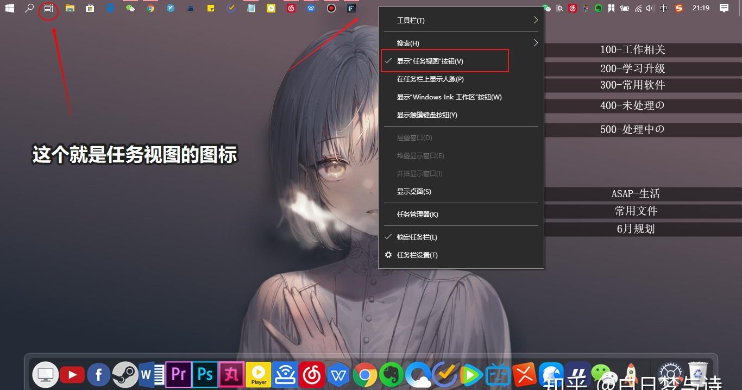The height and width of the screenshot is (390, 742).
Task: Open the volume speaker tray icon
Action: (x=651, y=8)
